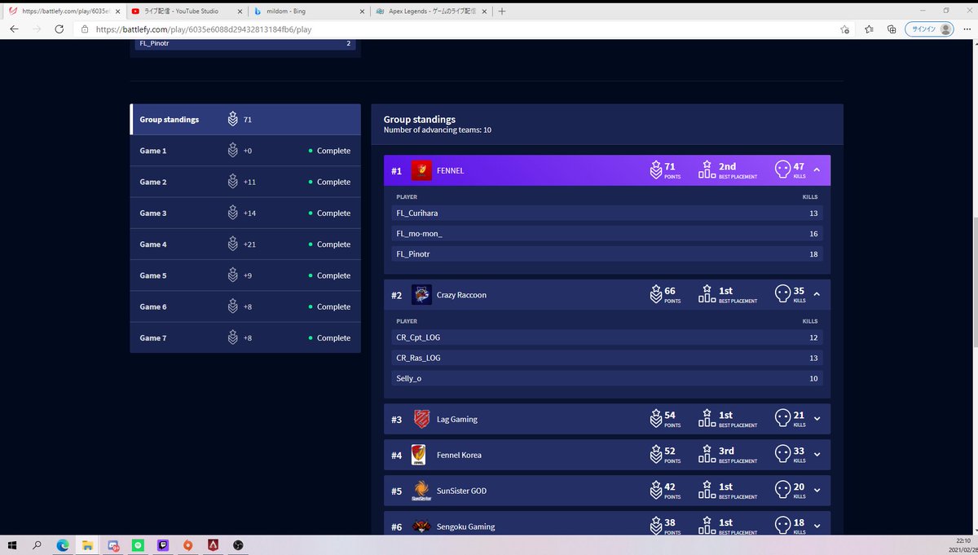Screen dimensions: 978x555
Task: Click the Crazy Raccoon team logo
Action: pos(421,294)
